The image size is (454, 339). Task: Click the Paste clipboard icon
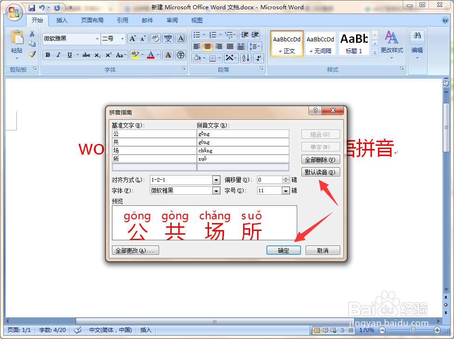(x=17, y=38)
